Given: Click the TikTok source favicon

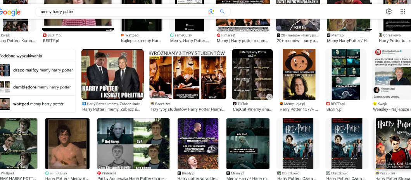Looking at the screenshot, I should [235, 104].
